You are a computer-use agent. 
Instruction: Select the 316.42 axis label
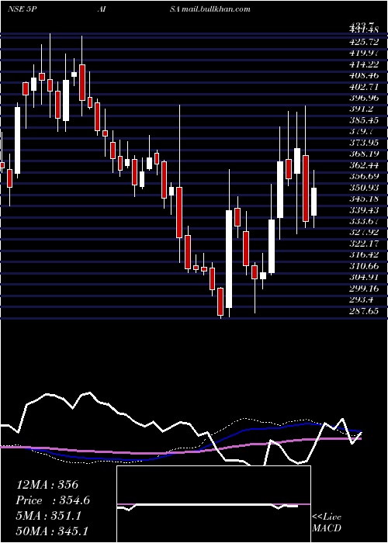pyautogui.click(x=364, y=255)
